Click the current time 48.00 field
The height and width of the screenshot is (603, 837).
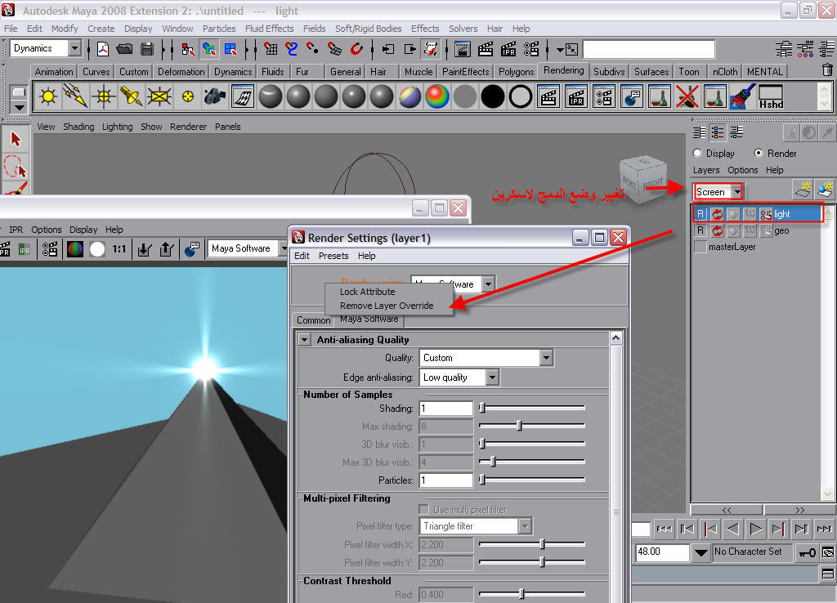662,552
